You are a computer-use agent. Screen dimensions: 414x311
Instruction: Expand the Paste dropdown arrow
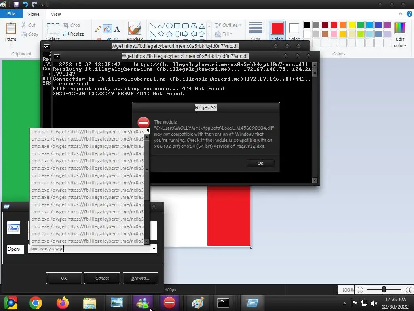click(x=11, y=45)
